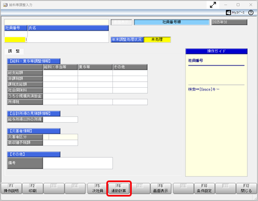The height and width of the screenshot is (201, 258).
Task: Click the 備考 remarks text box
Action: [78, 163]
